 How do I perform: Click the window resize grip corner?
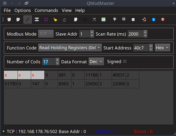pos(175,134)
